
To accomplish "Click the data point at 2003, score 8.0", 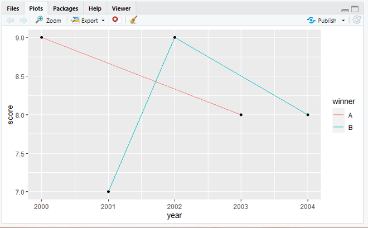I will click(x=241, y=115).
